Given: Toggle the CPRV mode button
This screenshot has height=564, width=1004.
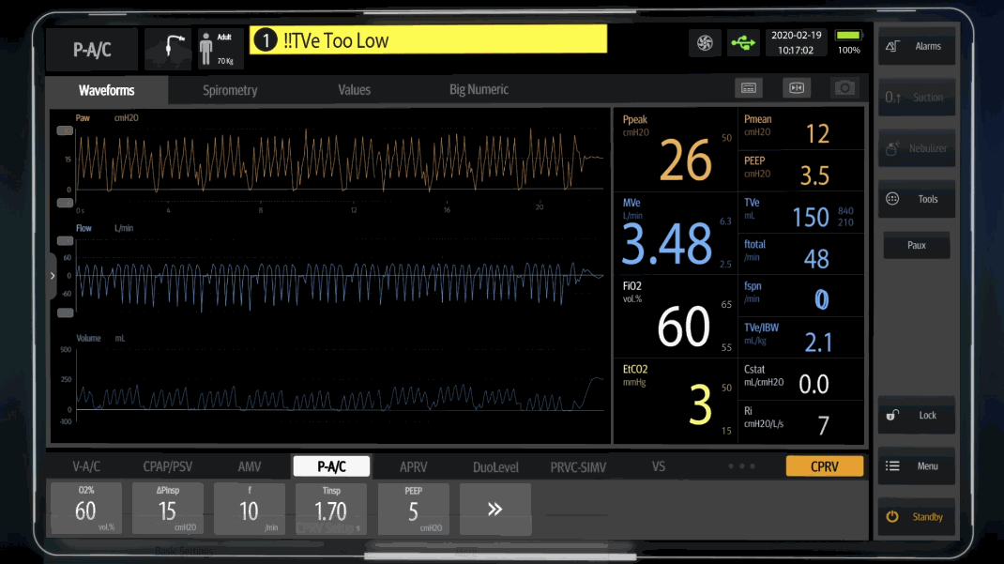Looking at the screenshot, I should [x=824, y=466].
